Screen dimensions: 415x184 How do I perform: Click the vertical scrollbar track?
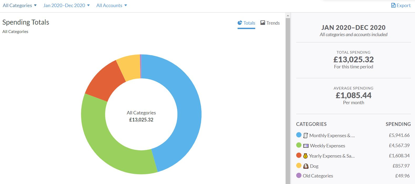click(288, 105)
